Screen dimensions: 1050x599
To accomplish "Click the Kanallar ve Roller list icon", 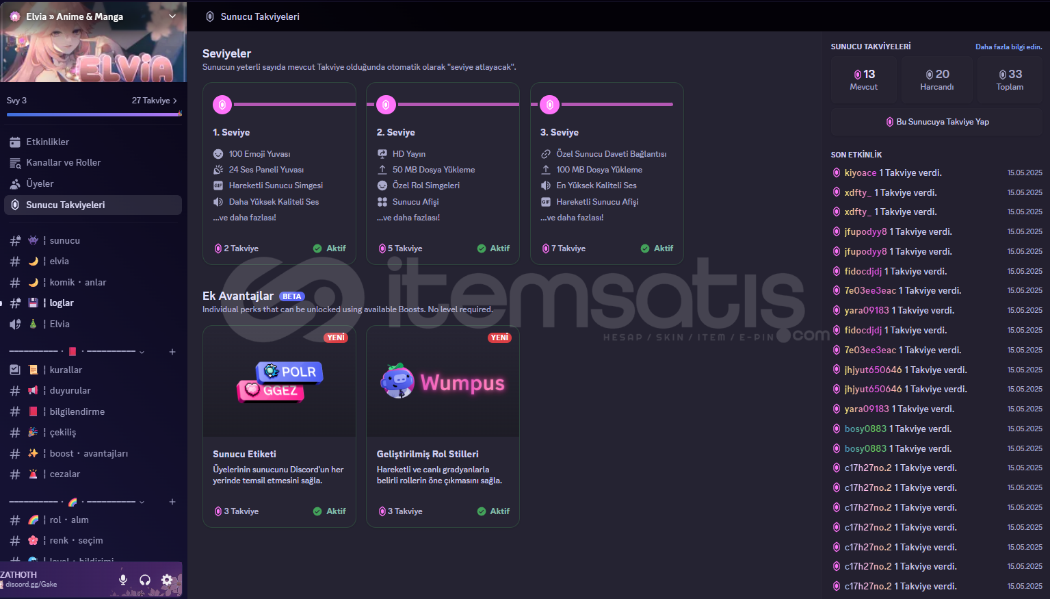I will pos(15,163).
